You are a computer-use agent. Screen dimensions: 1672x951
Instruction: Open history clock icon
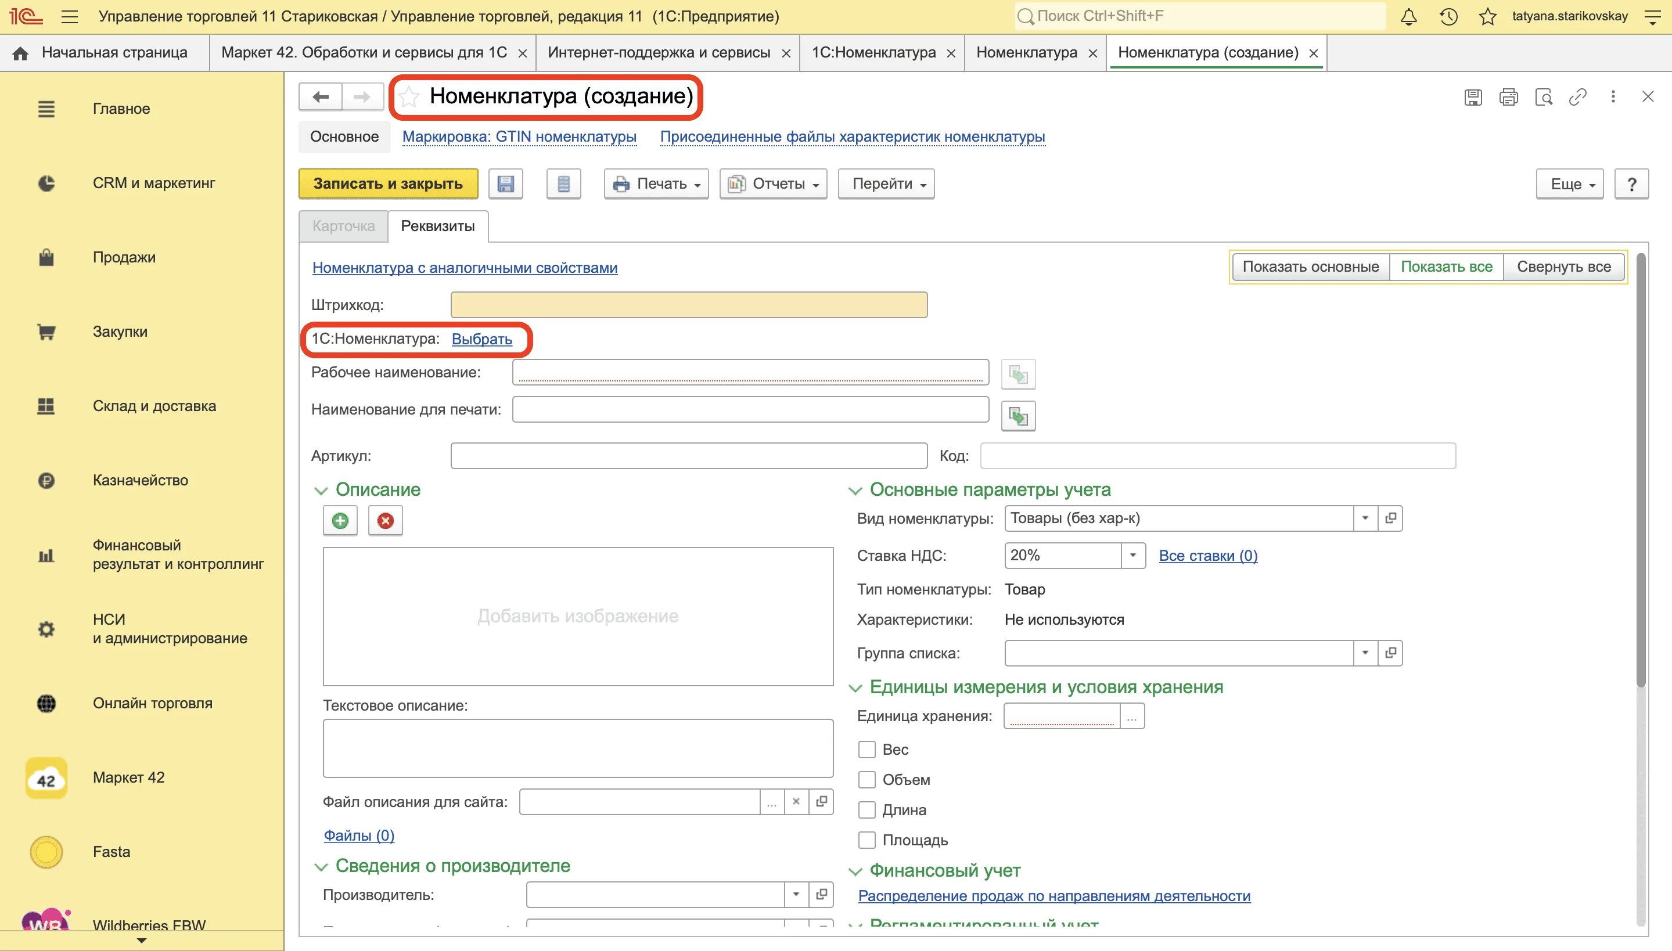pos(1448,16)
